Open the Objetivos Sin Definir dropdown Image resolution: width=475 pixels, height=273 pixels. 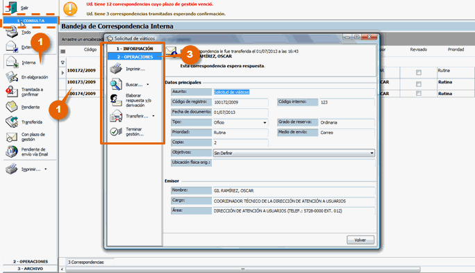372,154
